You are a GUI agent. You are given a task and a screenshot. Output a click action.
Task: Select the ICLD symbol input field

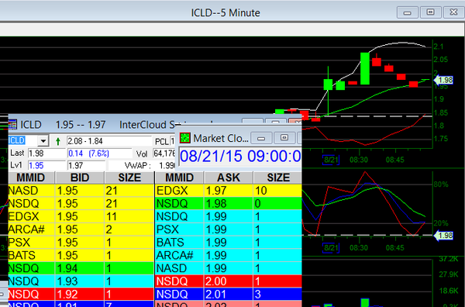click(x=22, y=141)
